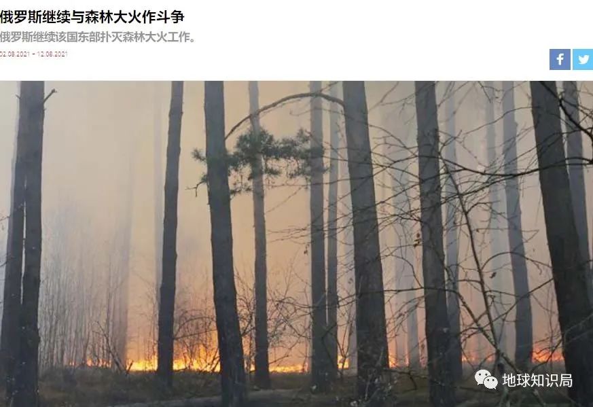Viewport: 593px width, 407px height.
Task: Click the white f letter on Facebook button
Action: tap(560, 59)
